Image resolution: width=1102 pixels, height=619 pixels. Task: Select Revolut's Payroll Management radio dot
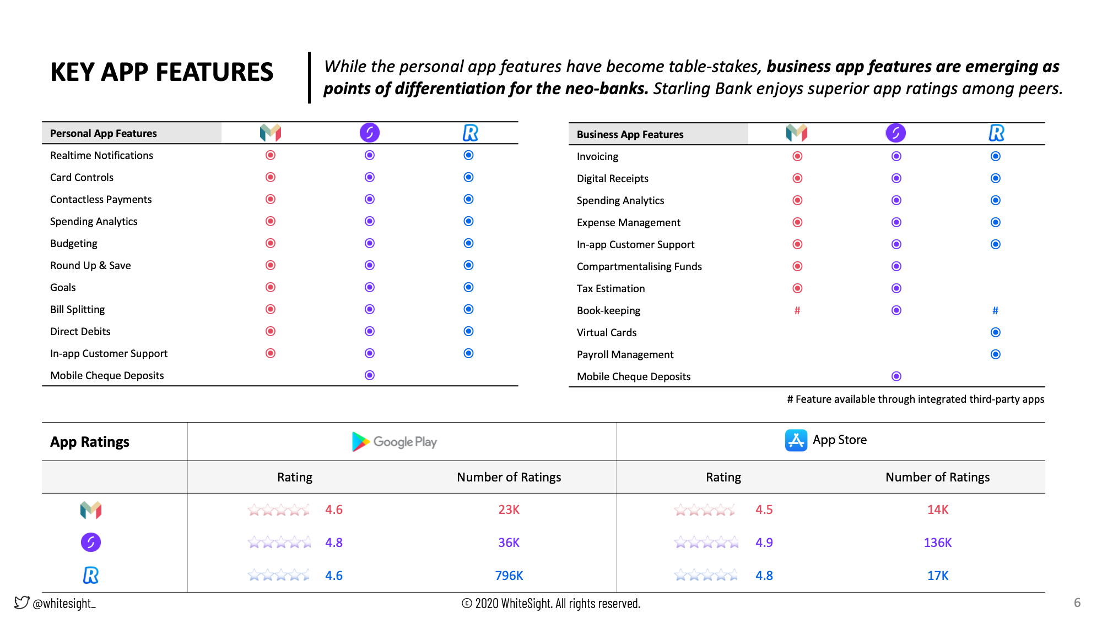coord(996,354)
